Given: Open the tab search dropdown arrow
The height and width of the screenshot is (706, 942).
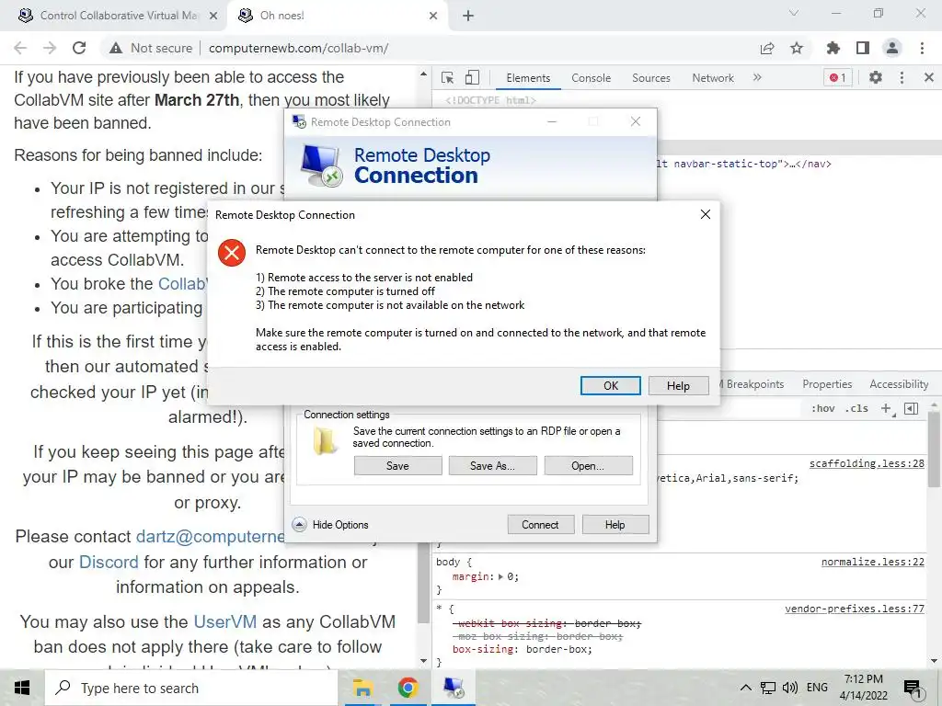Looking at the screenshot, I should point(794,13).
